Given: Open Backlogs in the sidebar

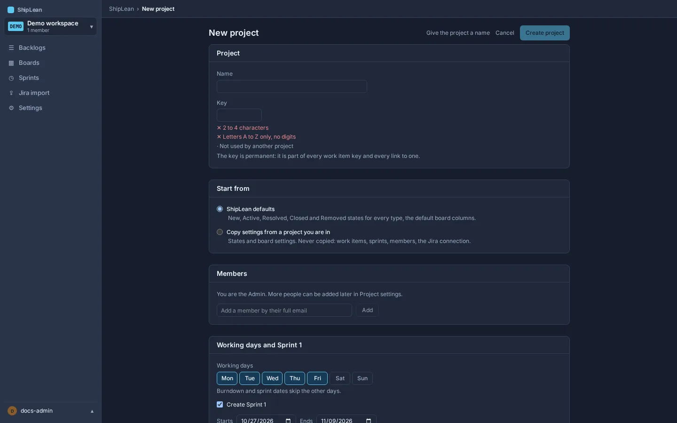Looking at the screenshot, I should tap(51, 48).
